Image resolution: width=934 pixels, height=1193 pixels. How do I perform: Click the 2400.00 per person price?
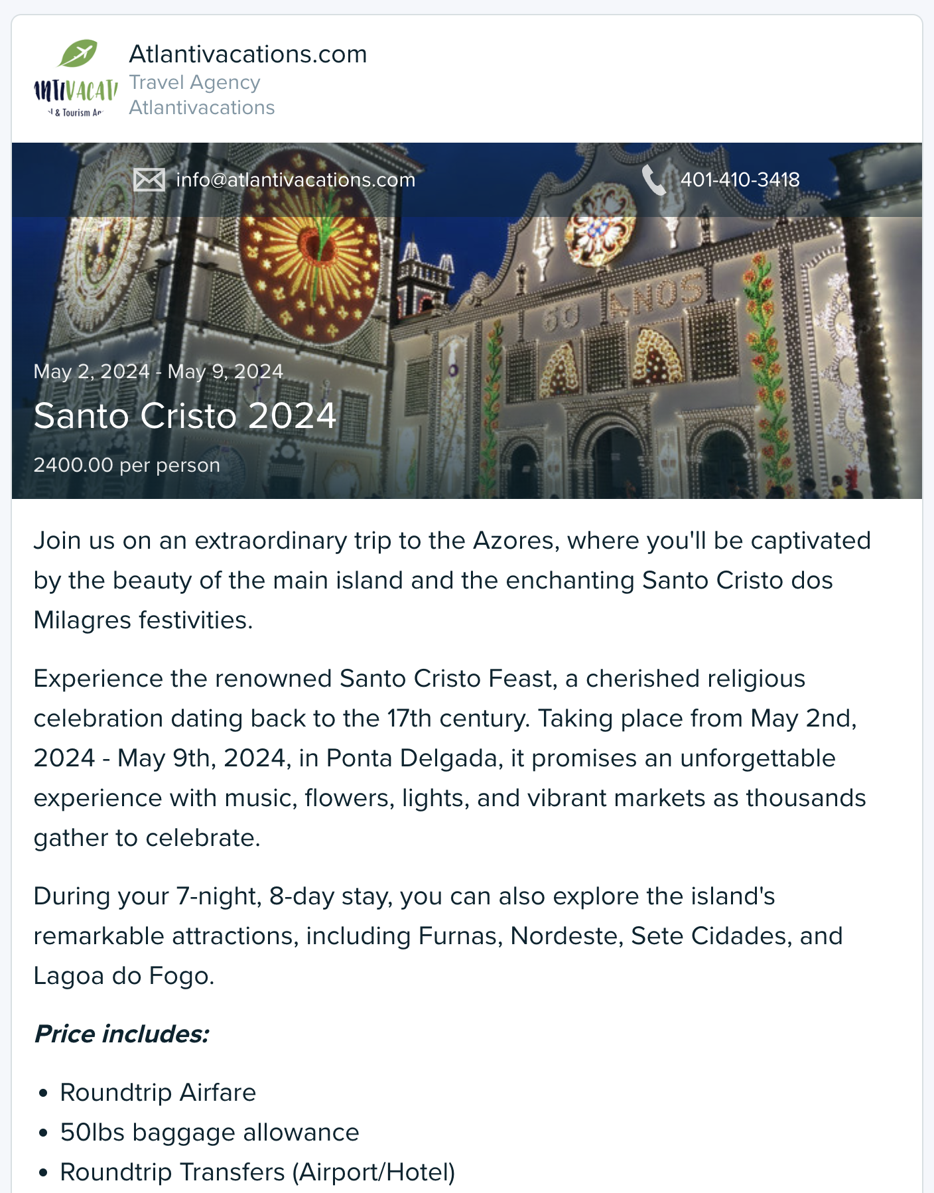[127, 465]
